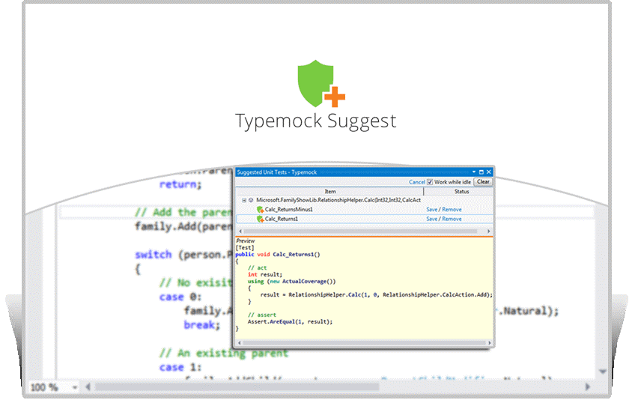
Task: Click the Clear button
Action: pos(483,182)
